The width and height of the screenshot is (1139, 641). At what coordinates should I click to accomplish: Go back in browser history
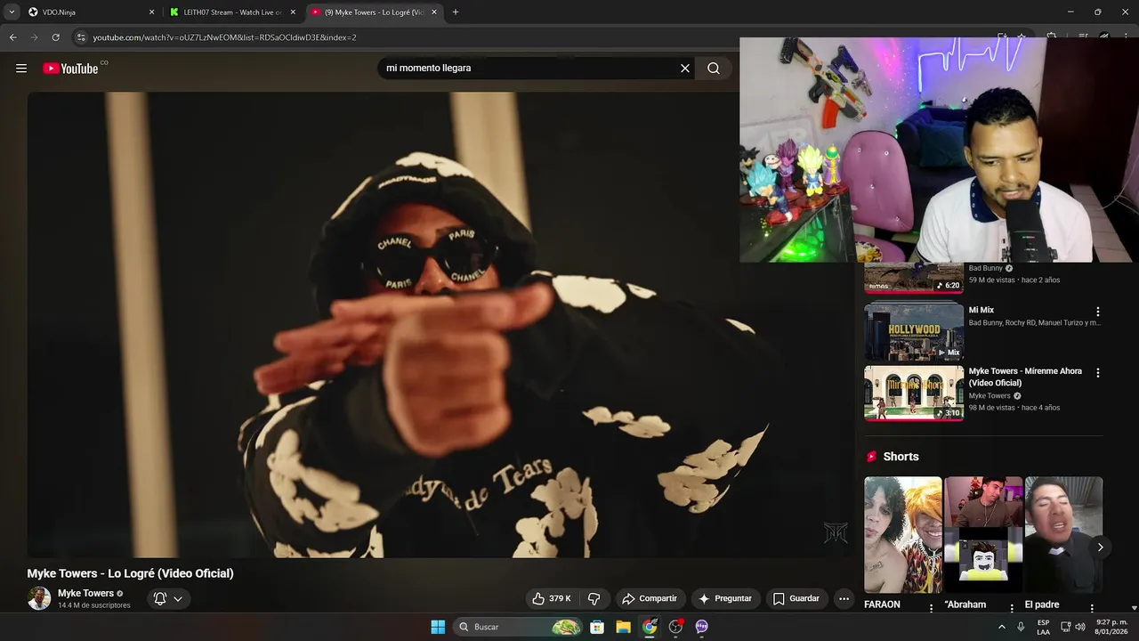pyautogui.click(x=12, y=37)
